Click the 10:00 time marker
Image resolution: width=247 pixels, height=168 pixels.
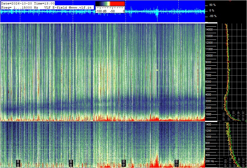124,163
